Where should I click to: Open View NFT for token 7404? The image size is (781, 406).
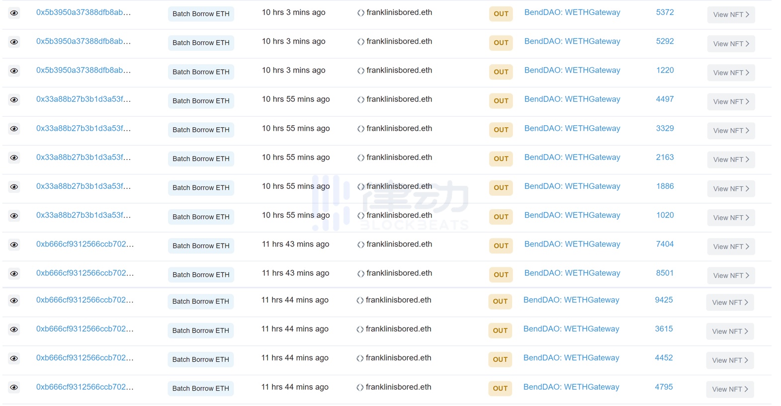click(731, 246)
